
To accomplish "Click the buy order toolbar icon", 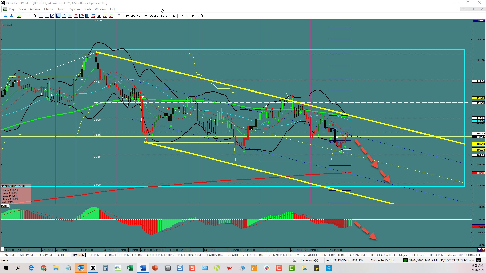I will click(x=11, y=16).
